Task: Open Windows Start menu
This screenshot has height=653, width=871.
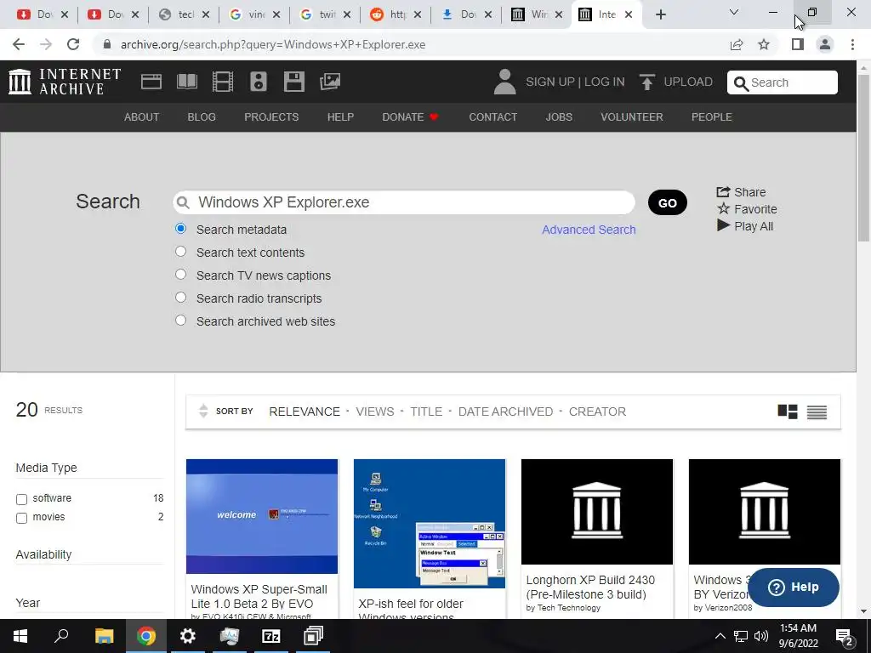Action: [20, 636]
